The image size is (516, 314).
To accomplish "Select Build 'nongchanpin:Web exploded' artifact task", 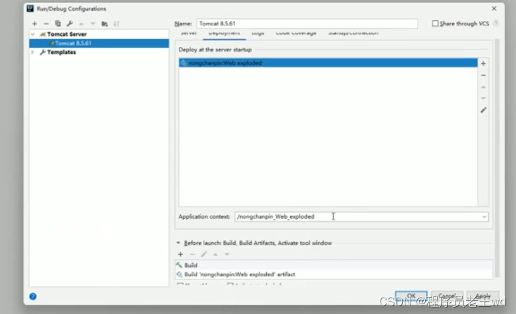I will [x=334, y=274].
